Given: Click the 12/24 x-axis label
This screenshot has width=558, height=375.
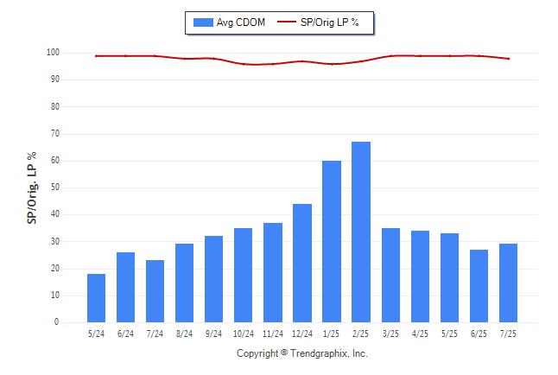Looking at the screenshot, I should point(302,334).
